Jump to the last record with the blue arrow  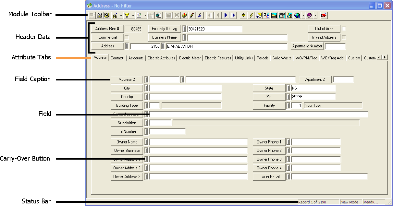pos(233,15)
